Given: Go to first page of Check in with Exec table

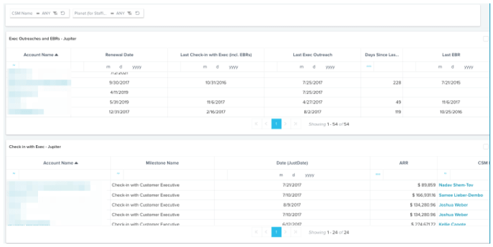Looking at the screenshot, I should pos(256,232).
